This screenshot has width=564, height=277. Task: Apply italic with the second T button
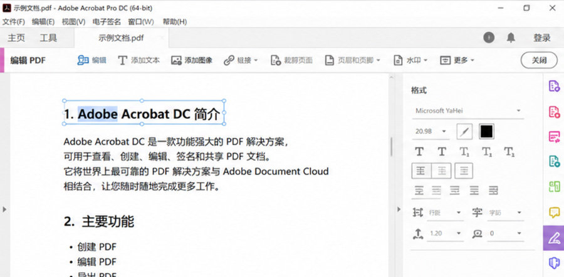coord(442,152)
